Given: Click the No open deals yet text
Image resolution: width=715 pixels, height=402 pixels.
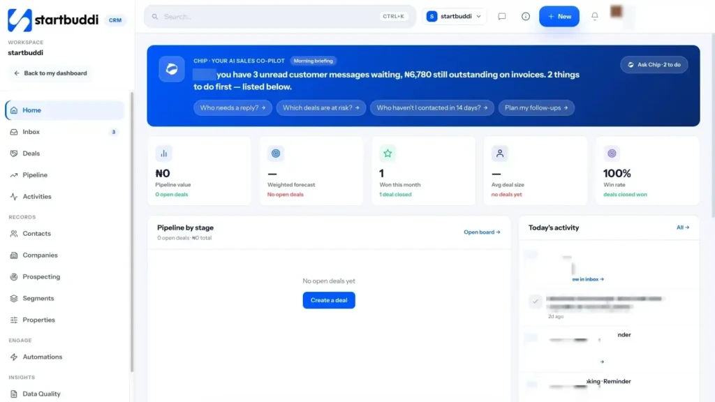Looking at the screenshot, I should (329, 281).
